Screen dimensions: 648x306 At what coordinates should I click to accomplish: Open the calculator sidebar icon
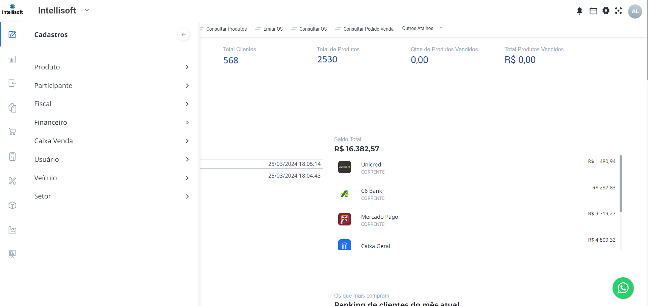12,157
